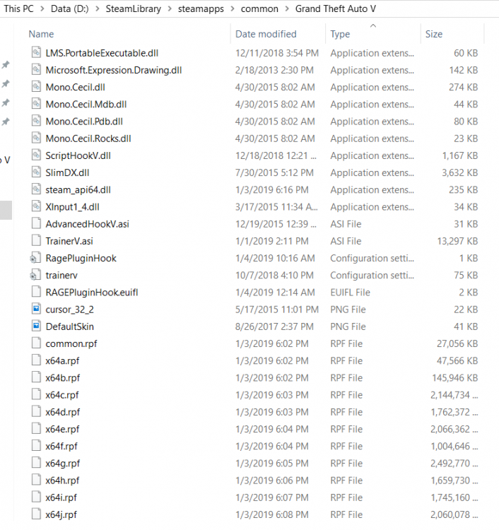Click the Mono.Cecil.Rocks.dll file icon

(x=36, y=138)
